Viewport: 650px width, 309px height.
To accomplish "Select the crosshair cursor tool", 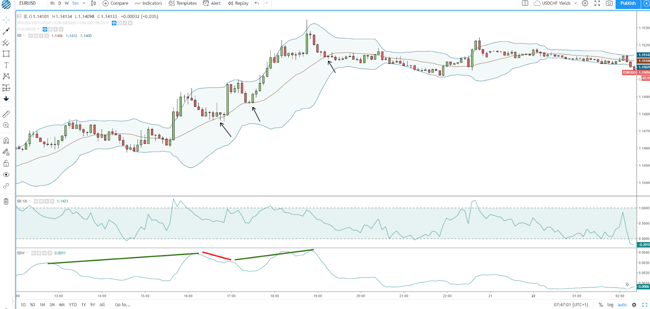I will pyautogui.click(x=6, y=20).
